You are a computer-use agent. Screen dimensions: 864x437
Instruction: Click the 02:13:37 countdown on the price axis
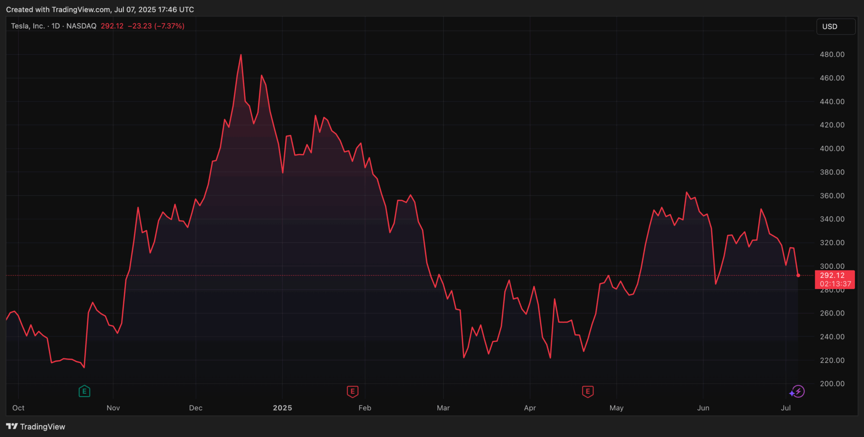835,284
